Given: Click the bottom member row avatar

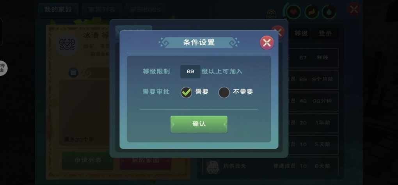Looking at the screenshot, I should [x=213, y=167].
